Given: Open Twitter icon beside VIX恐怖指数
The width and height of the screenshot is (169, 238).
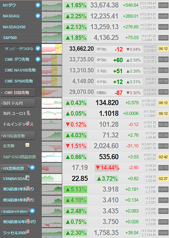Looking at the screenshot, I should pyautogui.click(x=32, y=167).
